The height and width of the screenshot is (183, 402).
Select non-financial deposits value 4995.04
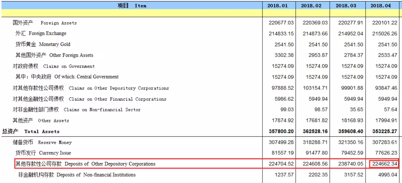tap(387, 175)
